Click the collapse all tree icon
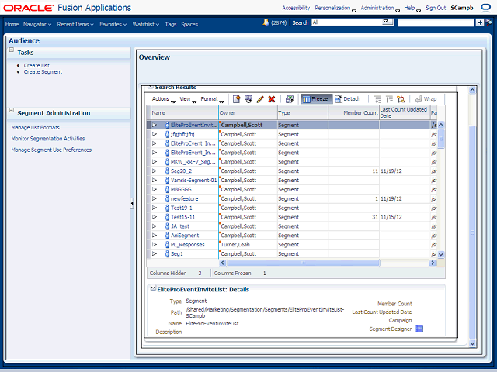 (389, 99)
